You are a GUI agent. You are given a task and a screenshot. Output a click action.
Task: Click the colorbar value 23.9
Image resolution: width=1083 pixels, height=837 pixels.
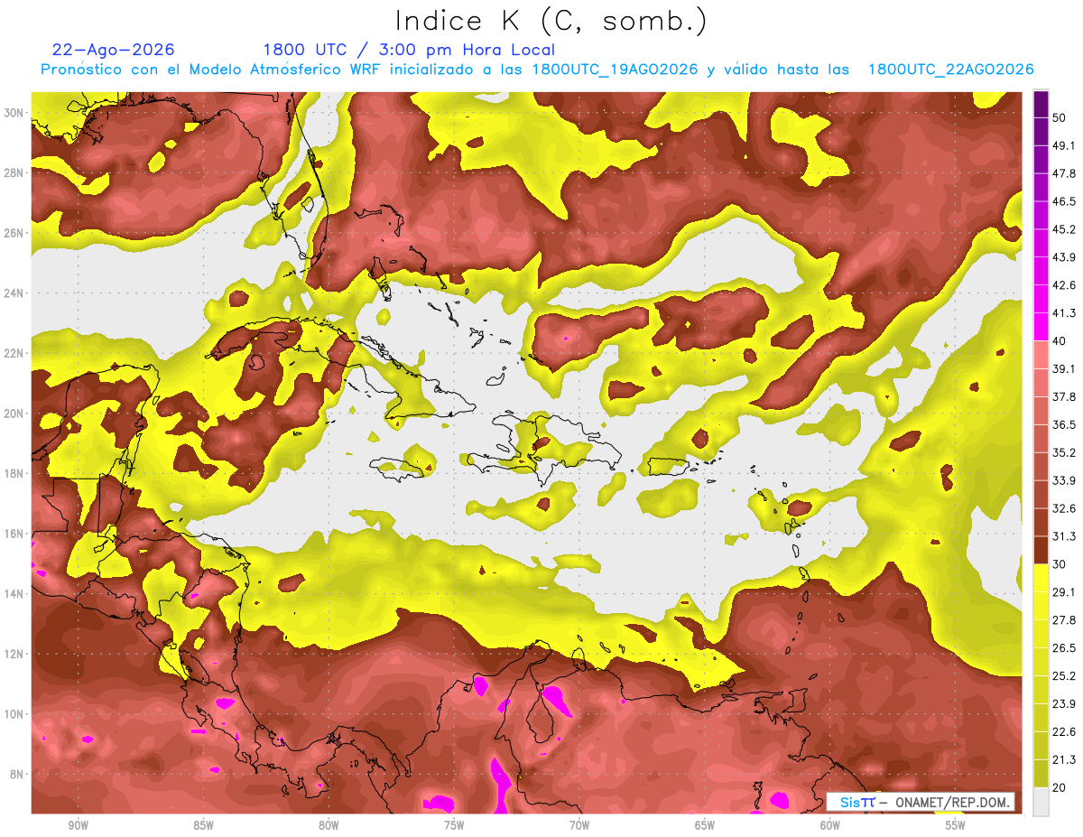[1064, 703]
